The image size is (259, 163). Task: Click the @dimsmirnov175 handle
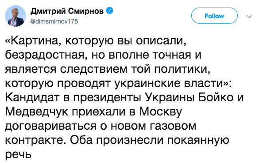coord(54,21)
